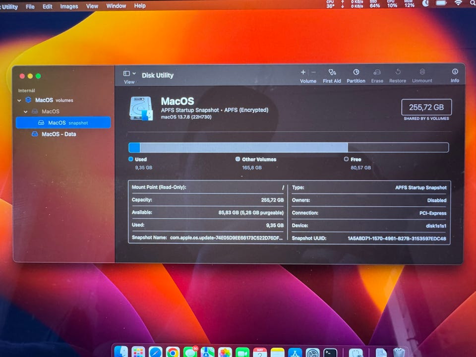This screenshot has width=476, height=357.
Task: Run First Aid on the selected volume
Action: (332, 75)
